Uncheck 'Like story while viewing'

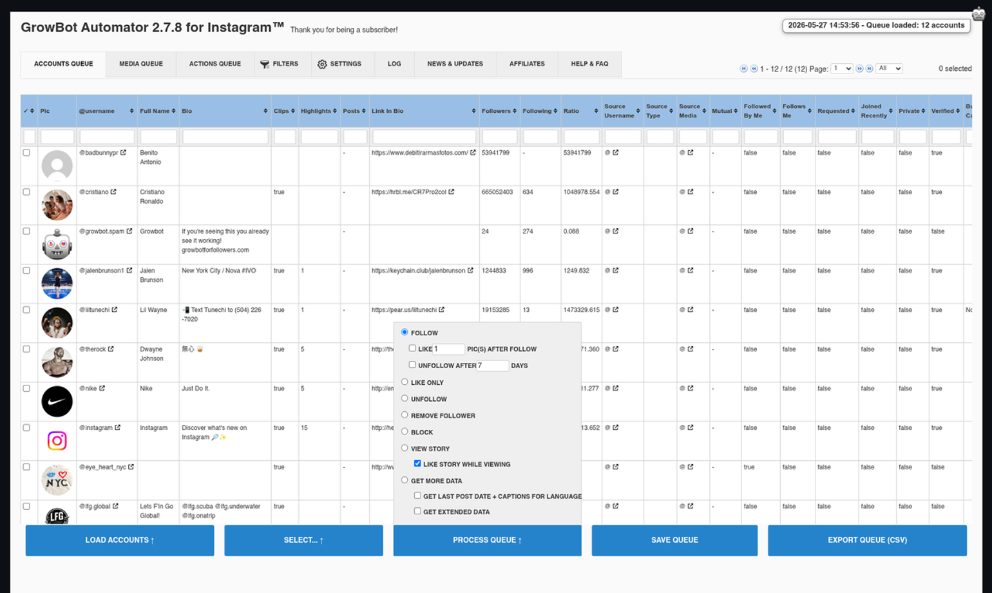point(417,463)
